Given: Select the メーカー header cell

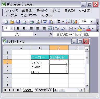Looking at the screenshot, I should (x=40, y=57).
